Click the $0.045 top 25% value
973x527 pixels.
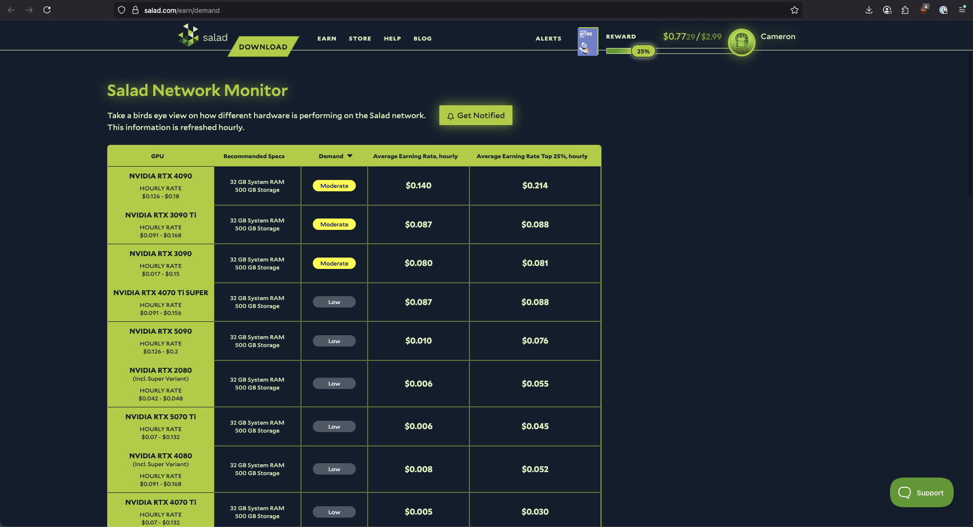click(535, 426)
